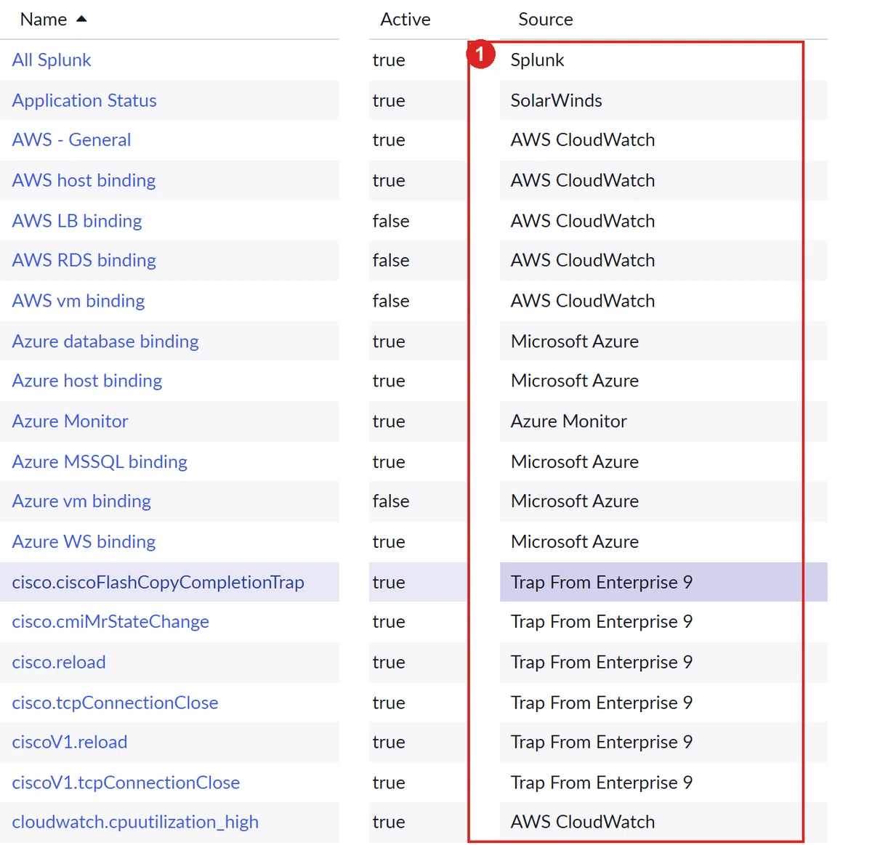Screen dimensions: 872x845
Task: Open cisco.tcpConnectionClose rule
Action: point(115,703)
